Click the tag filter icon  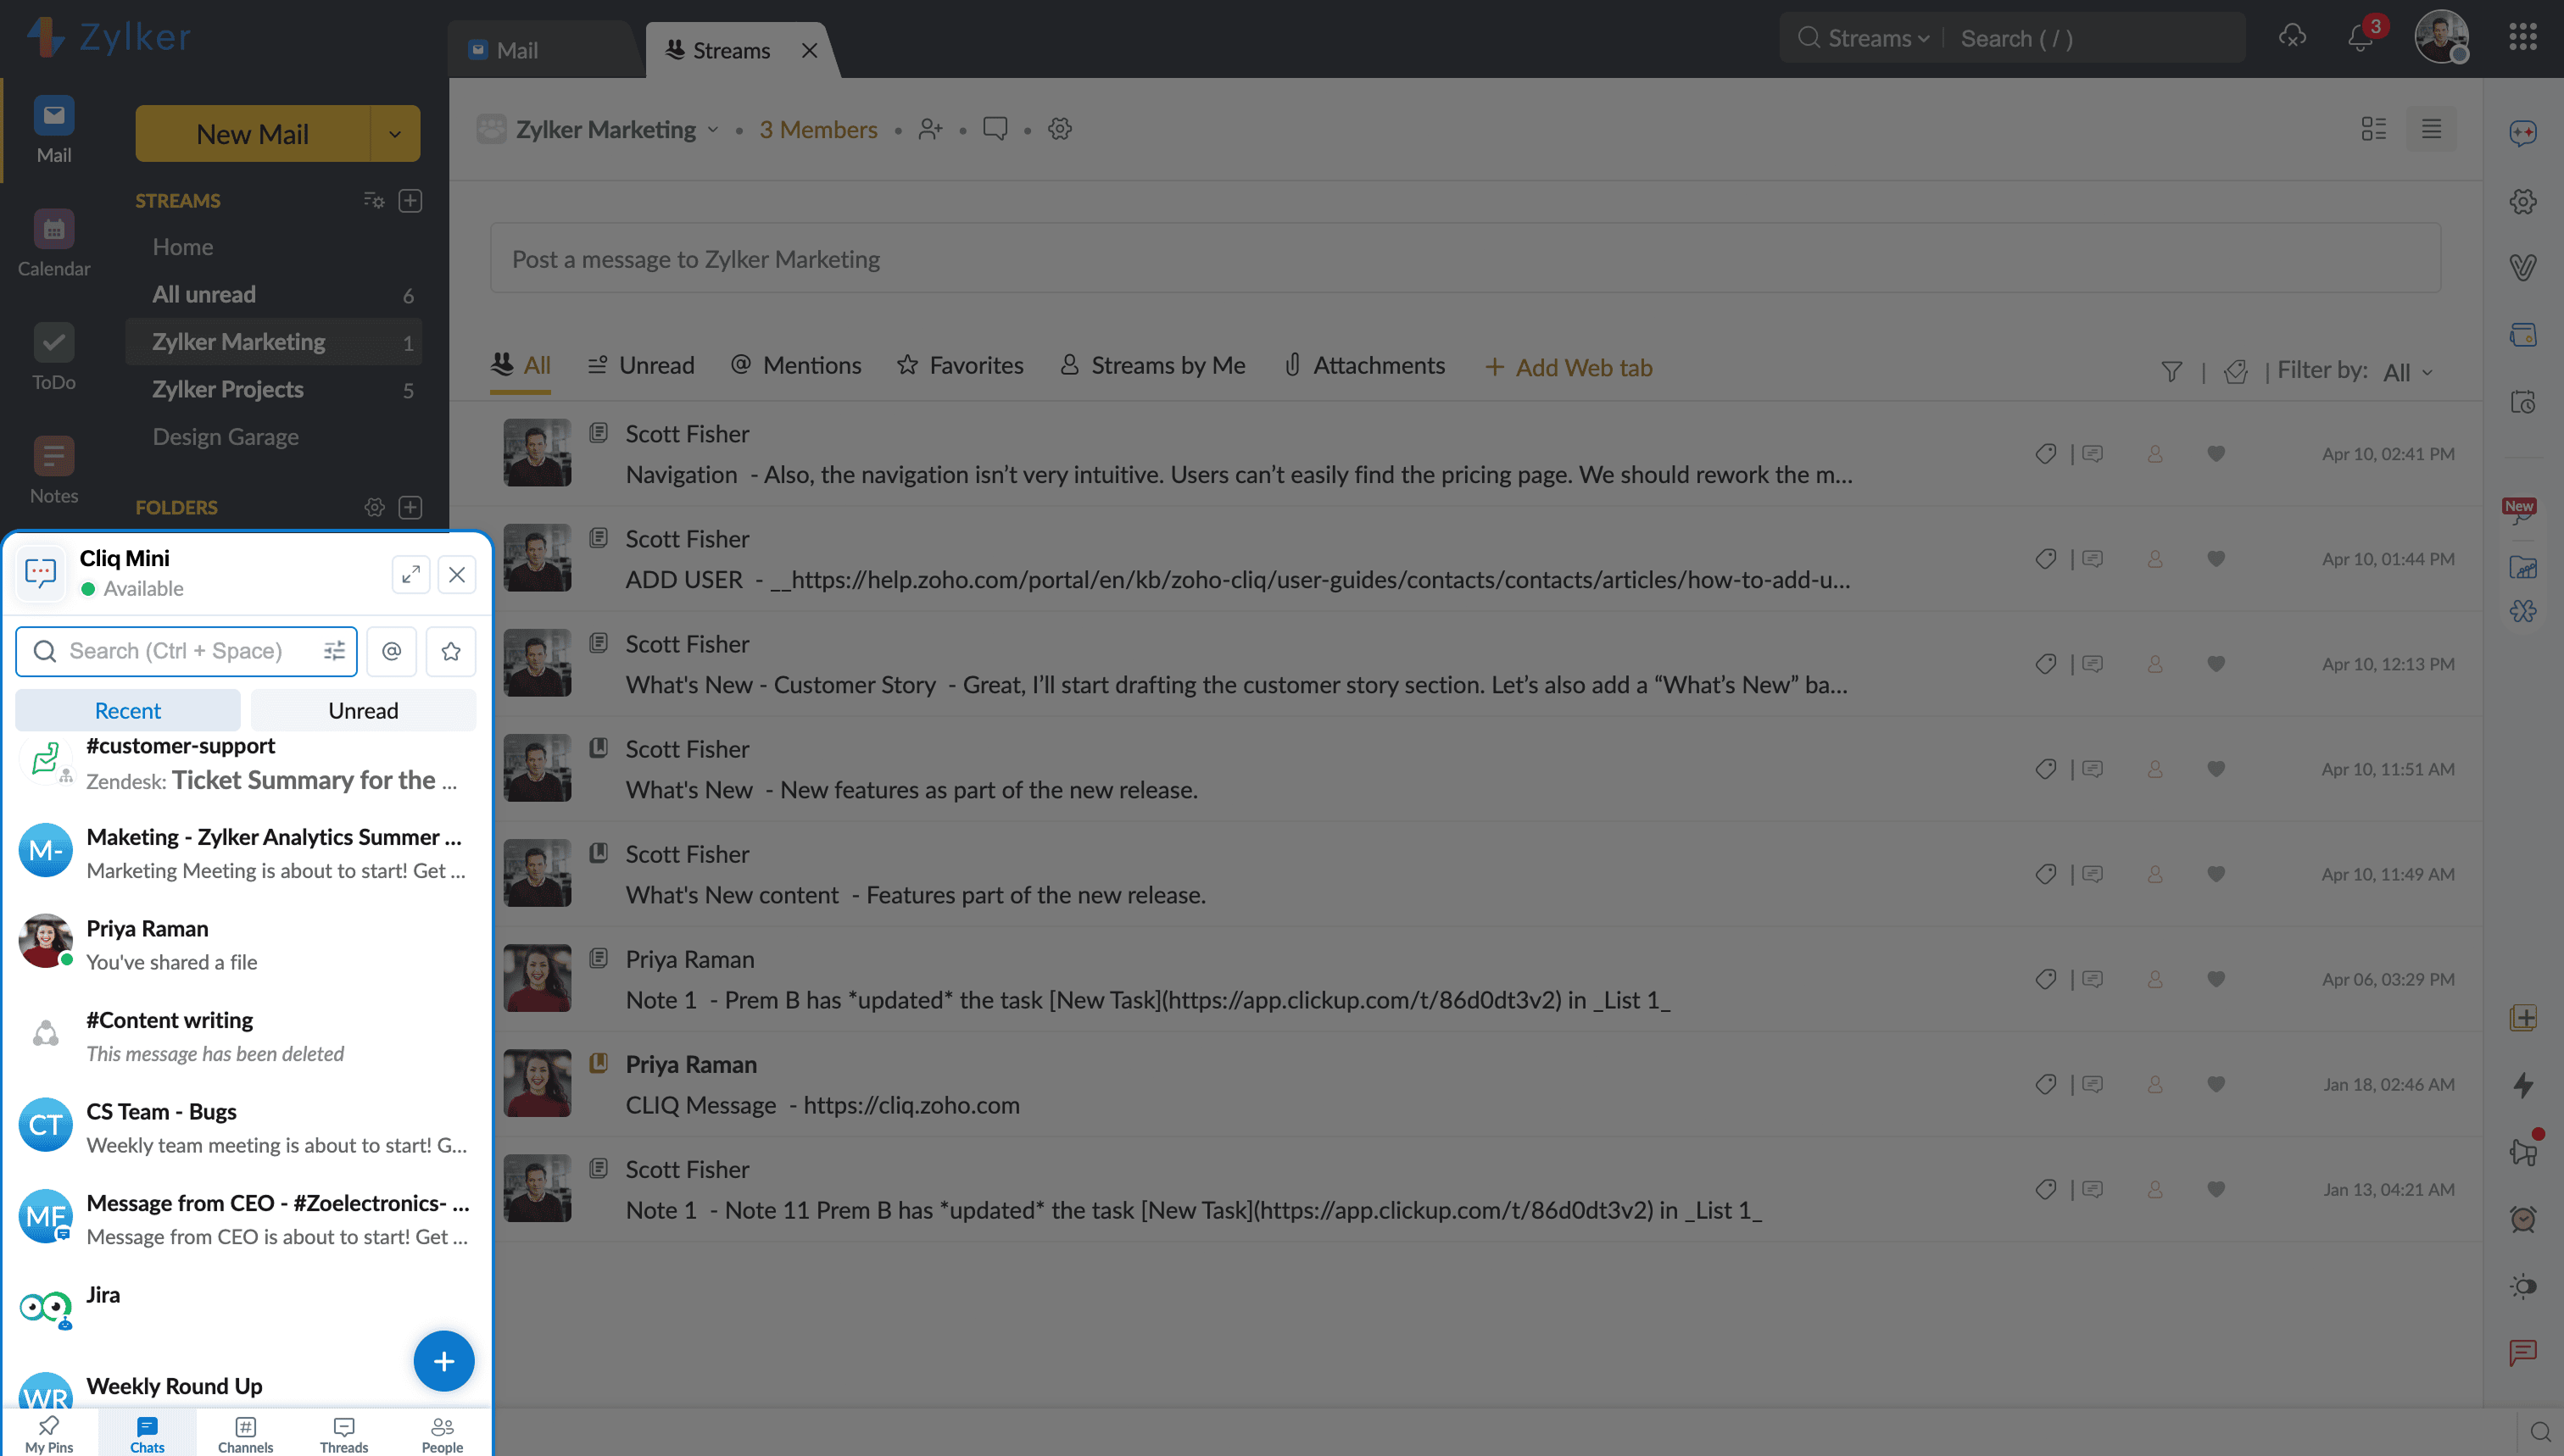2235,371
